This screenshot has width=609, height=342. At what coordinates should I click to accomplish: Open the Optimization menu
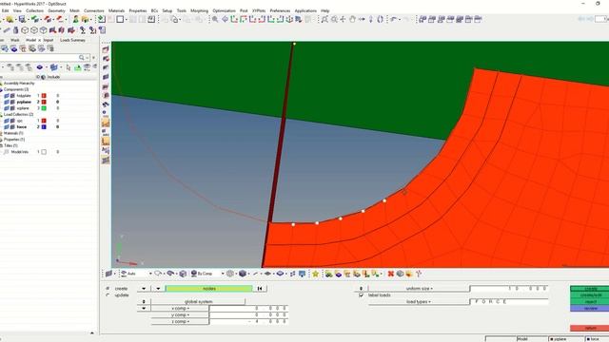coord(225,10)
